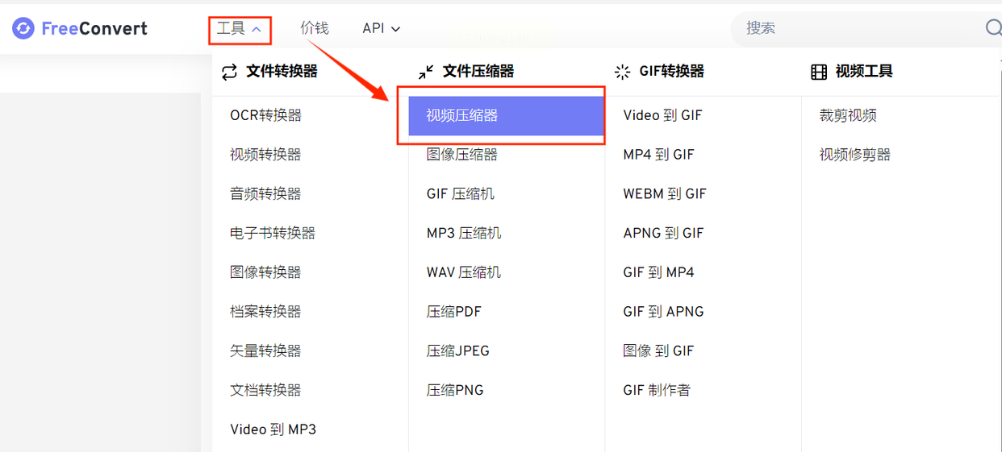Screen dimensions: 1002x452
Task: Click the 视频工具 film icon
Action: (x=819, y=72)
